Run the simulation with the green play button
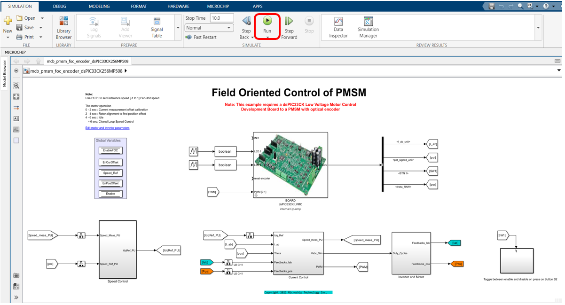Image resolution: width=565 pixels, height=305 pixels. [267, 21]
